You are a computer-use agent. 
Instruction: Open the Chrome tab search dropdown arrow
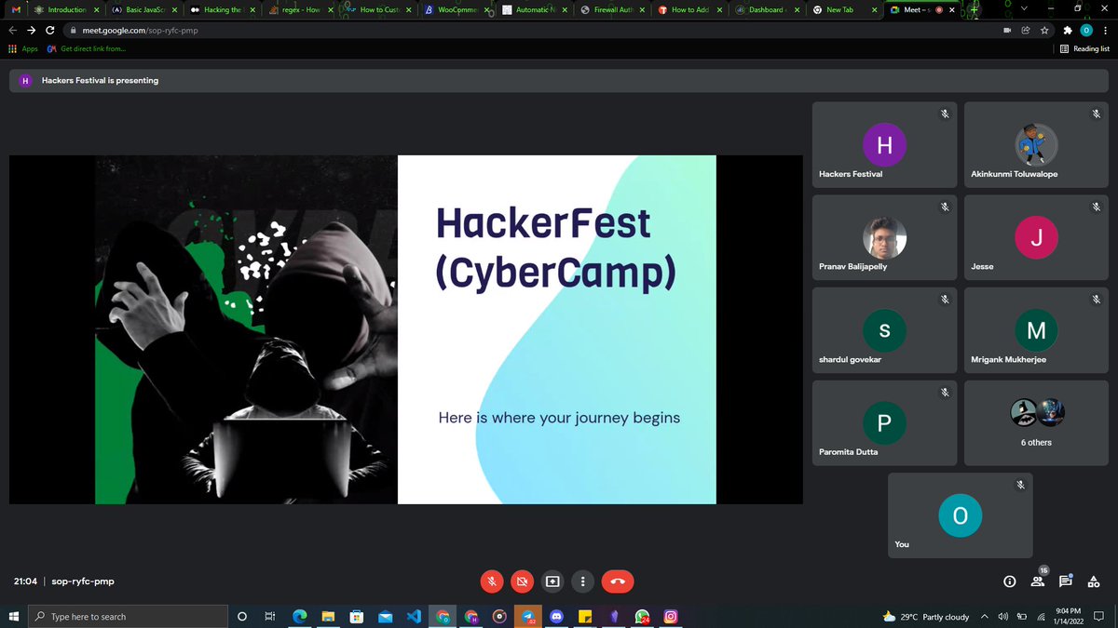1025,8
